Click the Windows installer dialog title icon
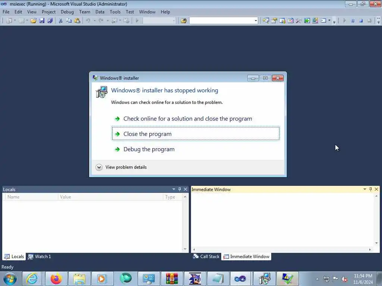Image resolution: width=382 pixels, height=286 pixels. (x=95, y=78)
